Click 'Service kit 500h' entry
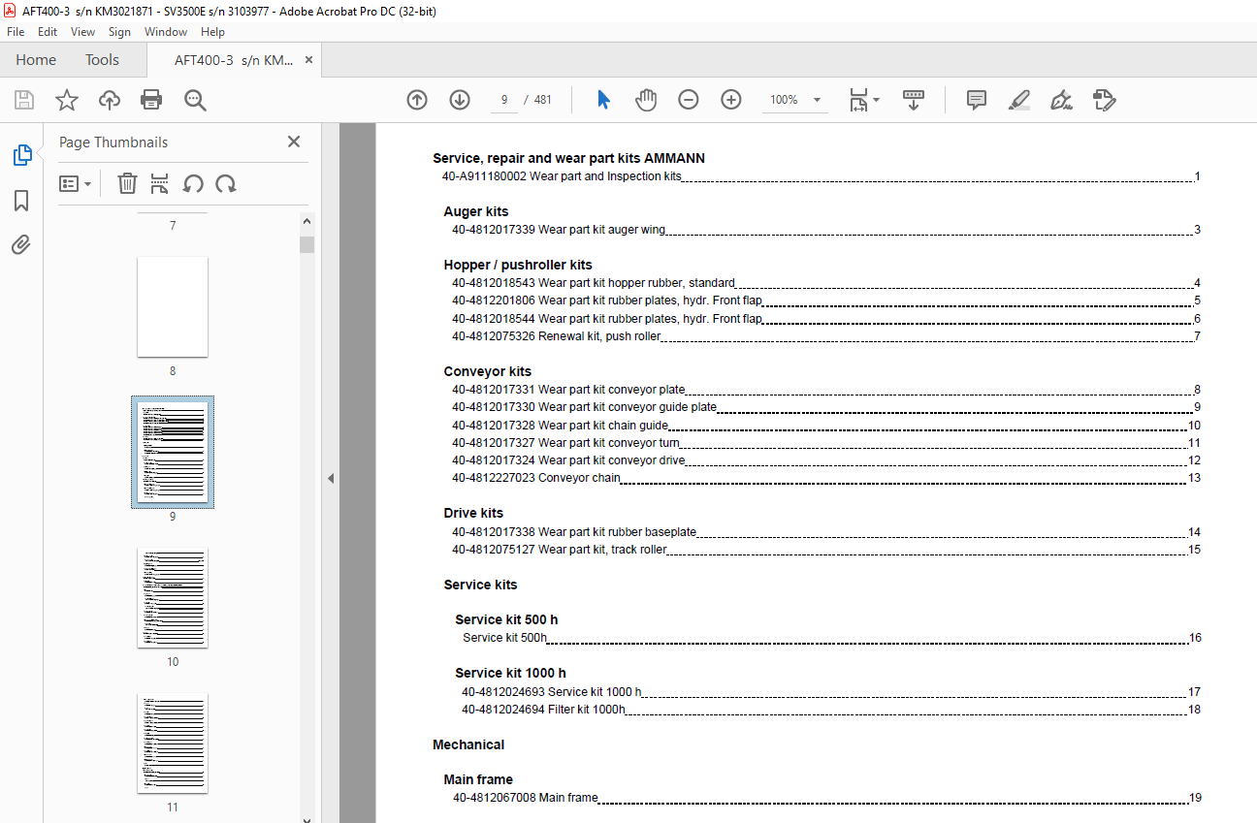Viewport: 1257px width, 823px height. point(504,638)
